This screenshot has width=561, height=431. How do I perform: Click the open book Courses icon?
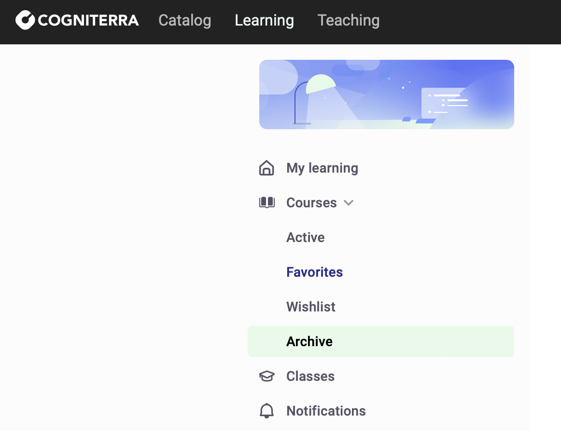[x=266, y=202]
